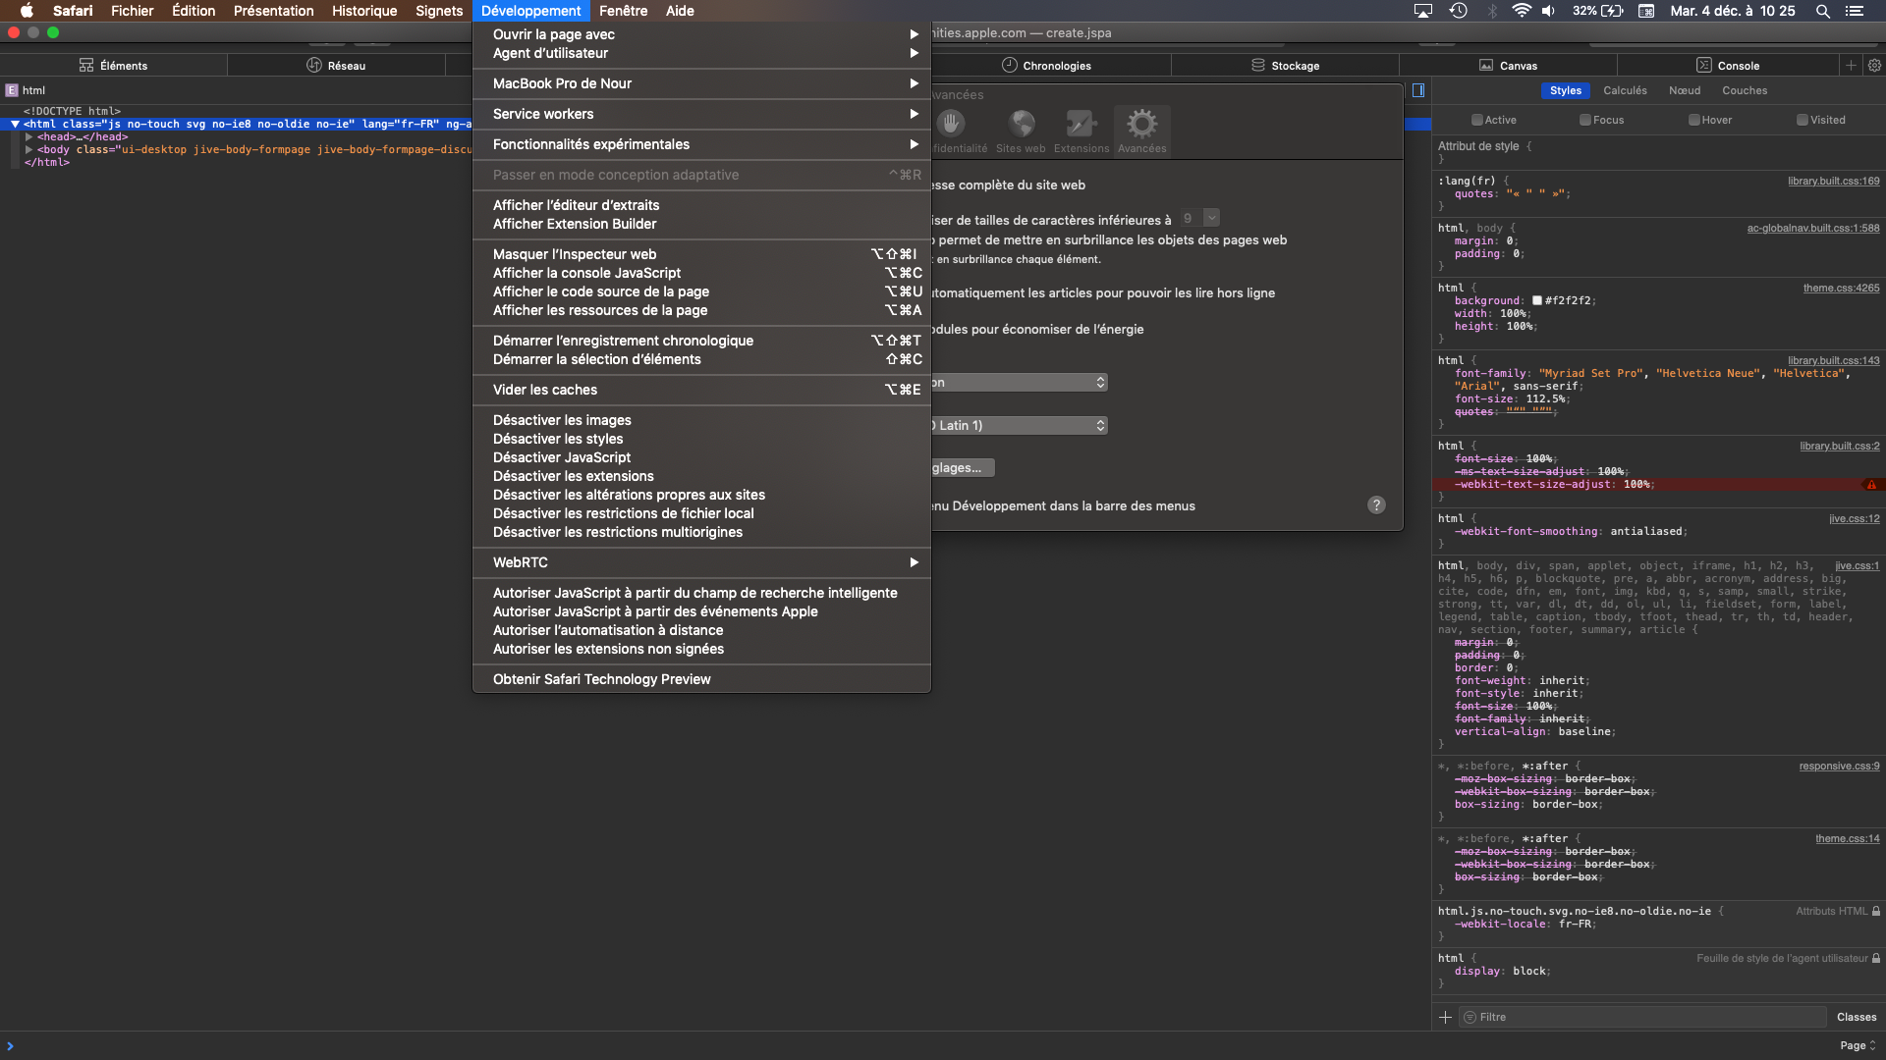The width and height of the screenshot is (1886, 1060).
Task: Click the Classes button
Action: click(x=1856, y=1017)
